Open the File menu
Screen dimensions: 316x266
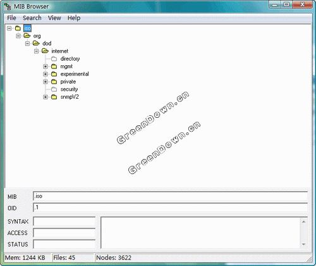point(11,18)
